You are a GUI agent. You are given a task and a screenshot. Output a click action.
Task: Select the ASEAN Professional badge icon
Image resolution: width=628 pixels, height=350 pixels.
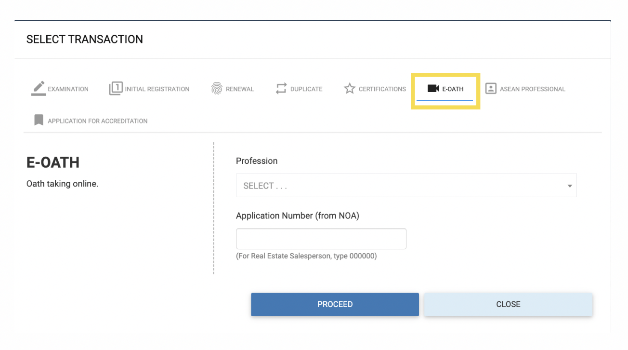[491, 88]
